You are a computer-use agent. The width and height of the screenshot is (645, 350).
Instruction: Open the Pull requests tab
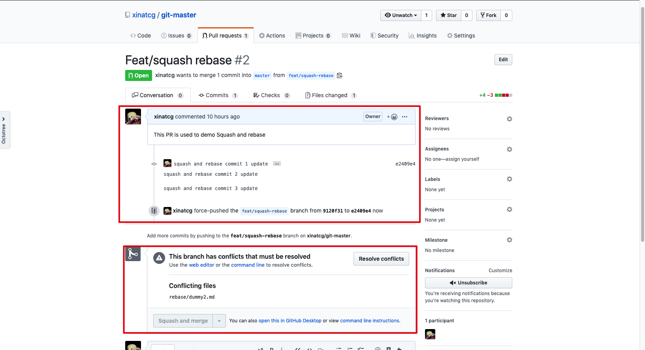pyautogui.click(x=225, y=36)
